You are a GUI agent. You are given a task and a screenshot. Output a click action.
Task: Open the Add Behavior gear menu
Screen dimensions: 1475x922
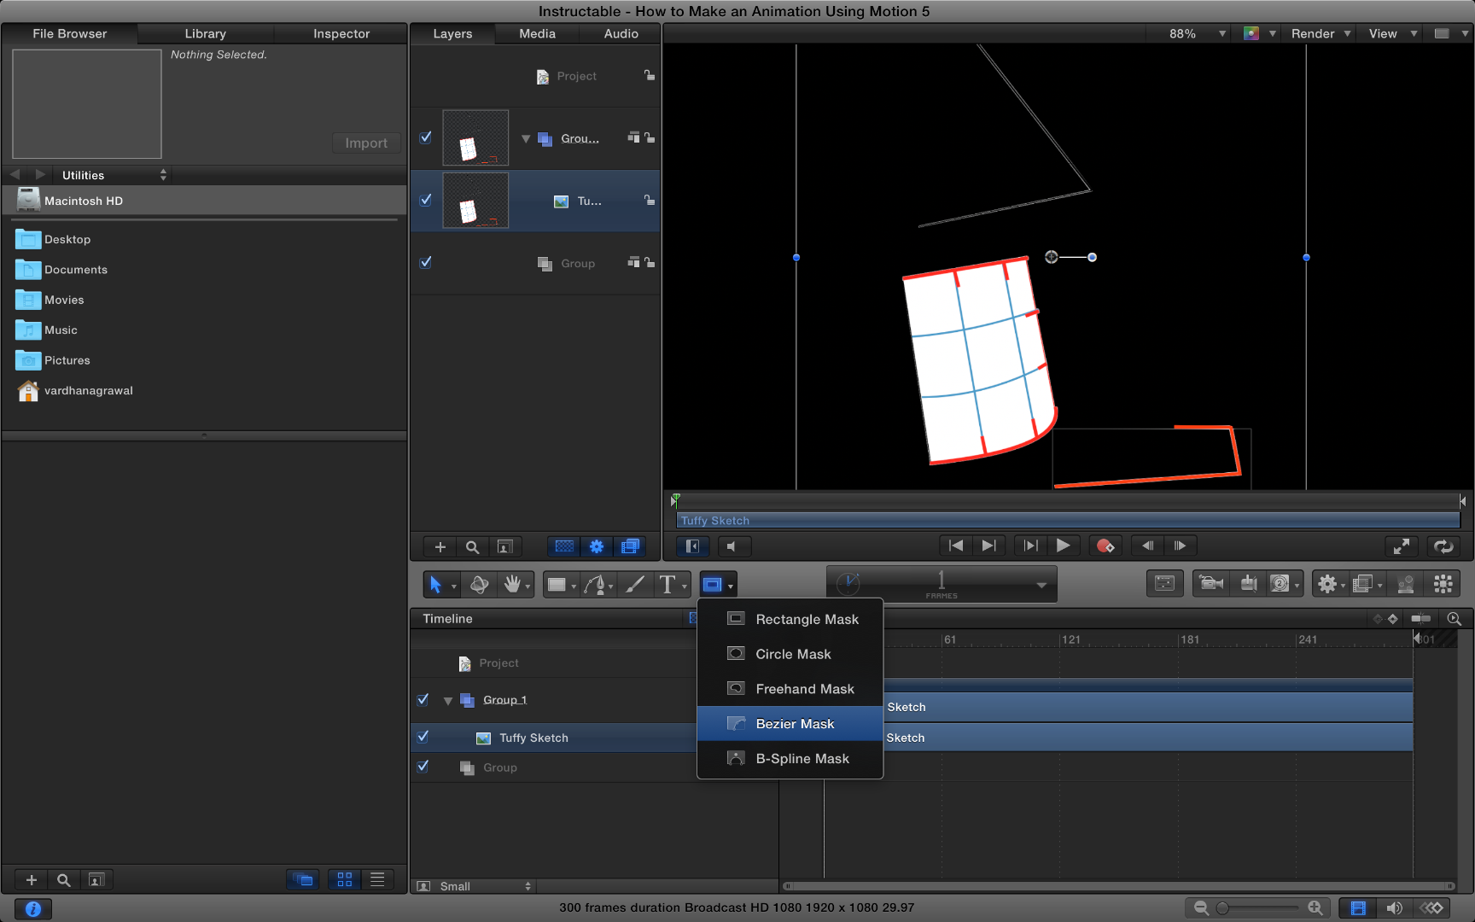tap(1327, 584)
